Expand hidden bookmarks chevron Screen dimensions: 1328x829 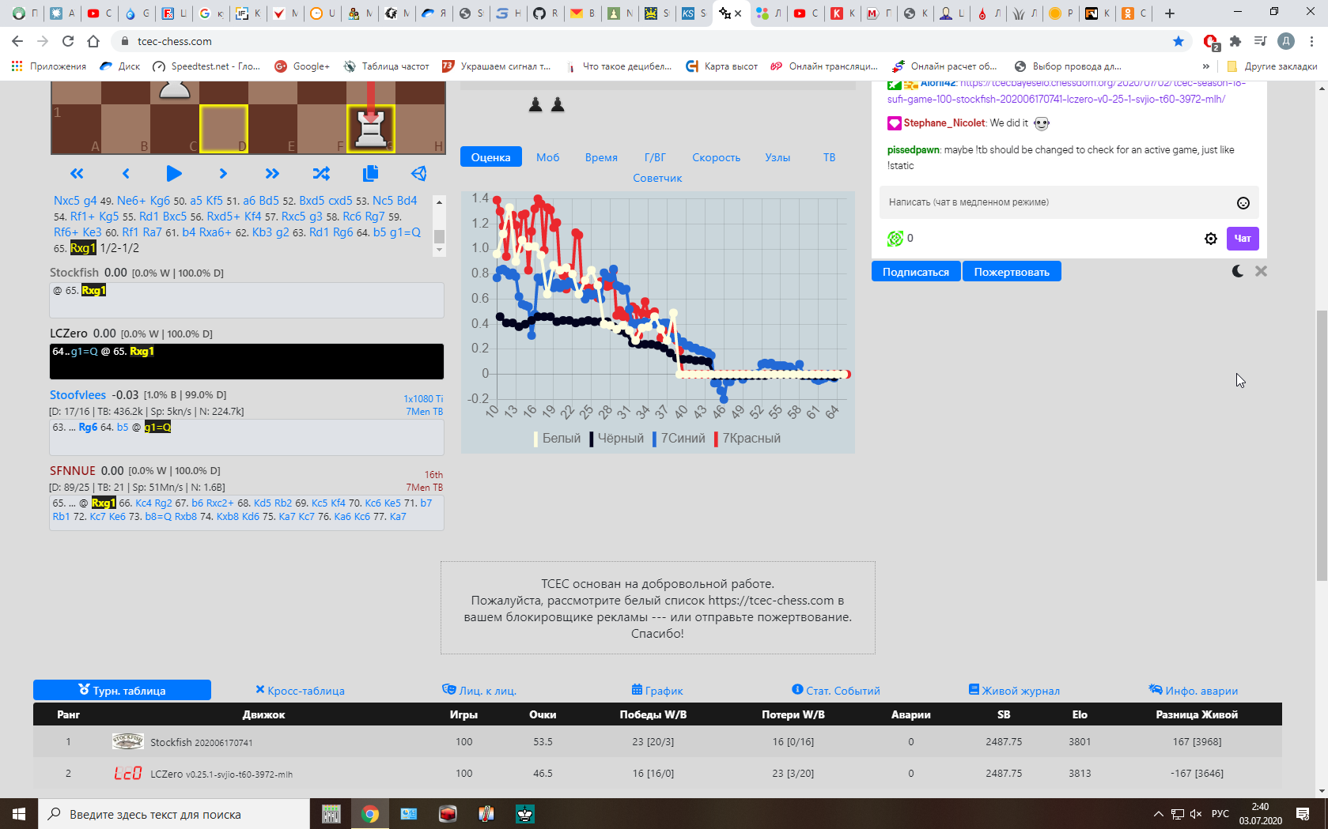(x=1206, y=66)
